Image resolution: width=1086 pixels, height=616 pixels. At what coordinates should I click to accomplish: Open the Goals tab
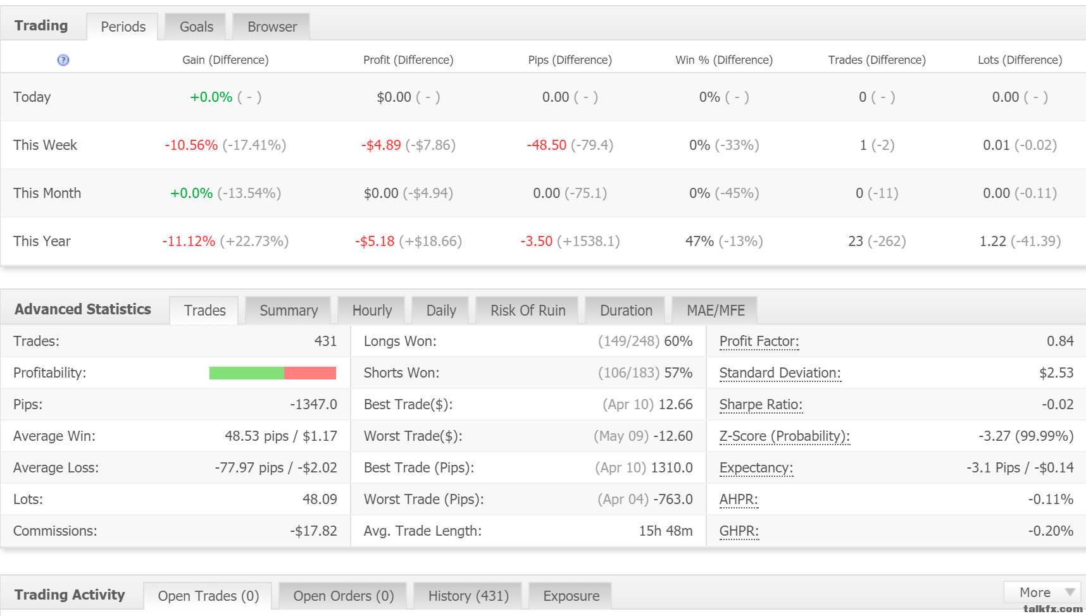tap(196, 27)
